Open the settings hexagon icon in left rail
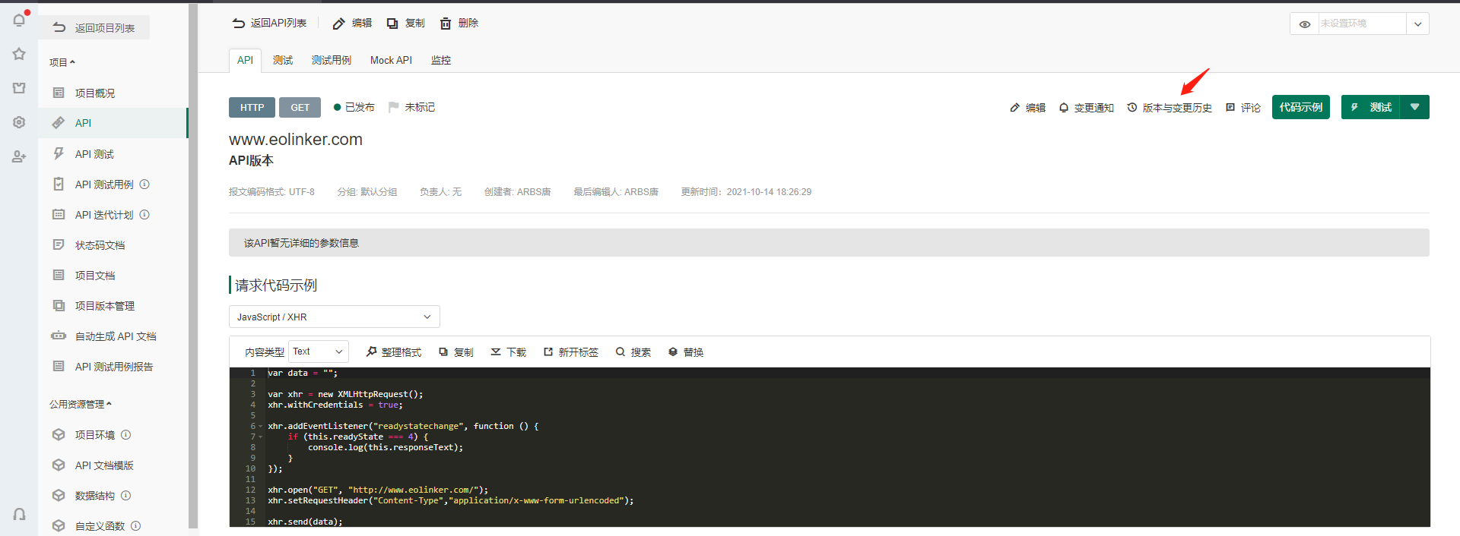This screenshot has width=1460, height=536. coord(19,122)
